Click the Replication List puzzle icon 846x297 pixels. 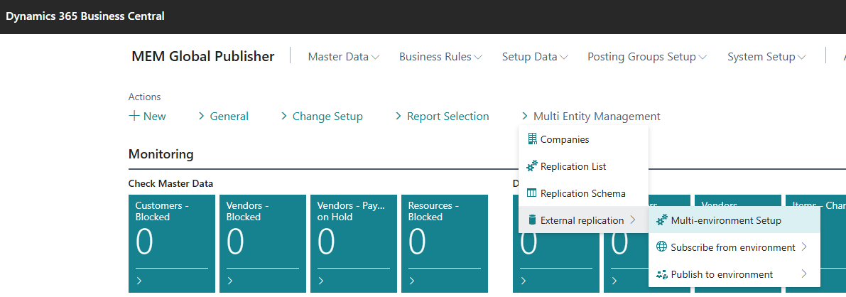click(x=532, y=166)
